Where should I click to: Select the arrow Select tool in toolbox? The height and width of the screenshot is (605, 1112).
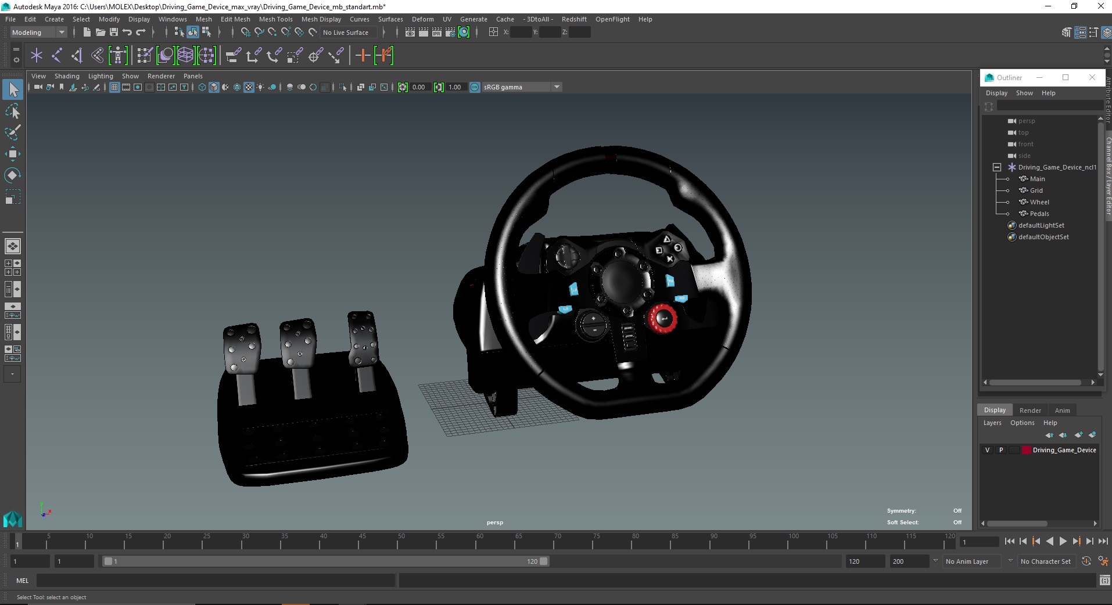13,89
